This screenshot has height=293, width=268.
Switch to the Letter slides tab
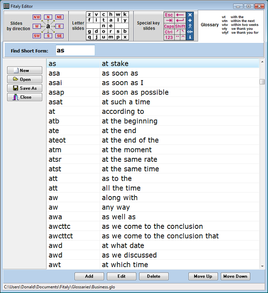pos(78,26)
